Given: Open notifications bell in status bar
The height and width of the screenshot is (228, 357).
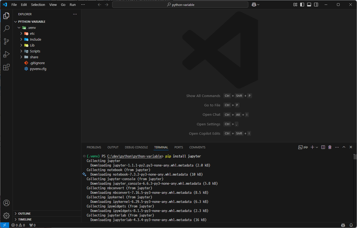Looking at the screenshot, I should tap(351, 225).
